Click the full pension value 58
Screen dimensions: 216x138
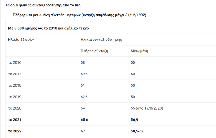coord(83,62)
